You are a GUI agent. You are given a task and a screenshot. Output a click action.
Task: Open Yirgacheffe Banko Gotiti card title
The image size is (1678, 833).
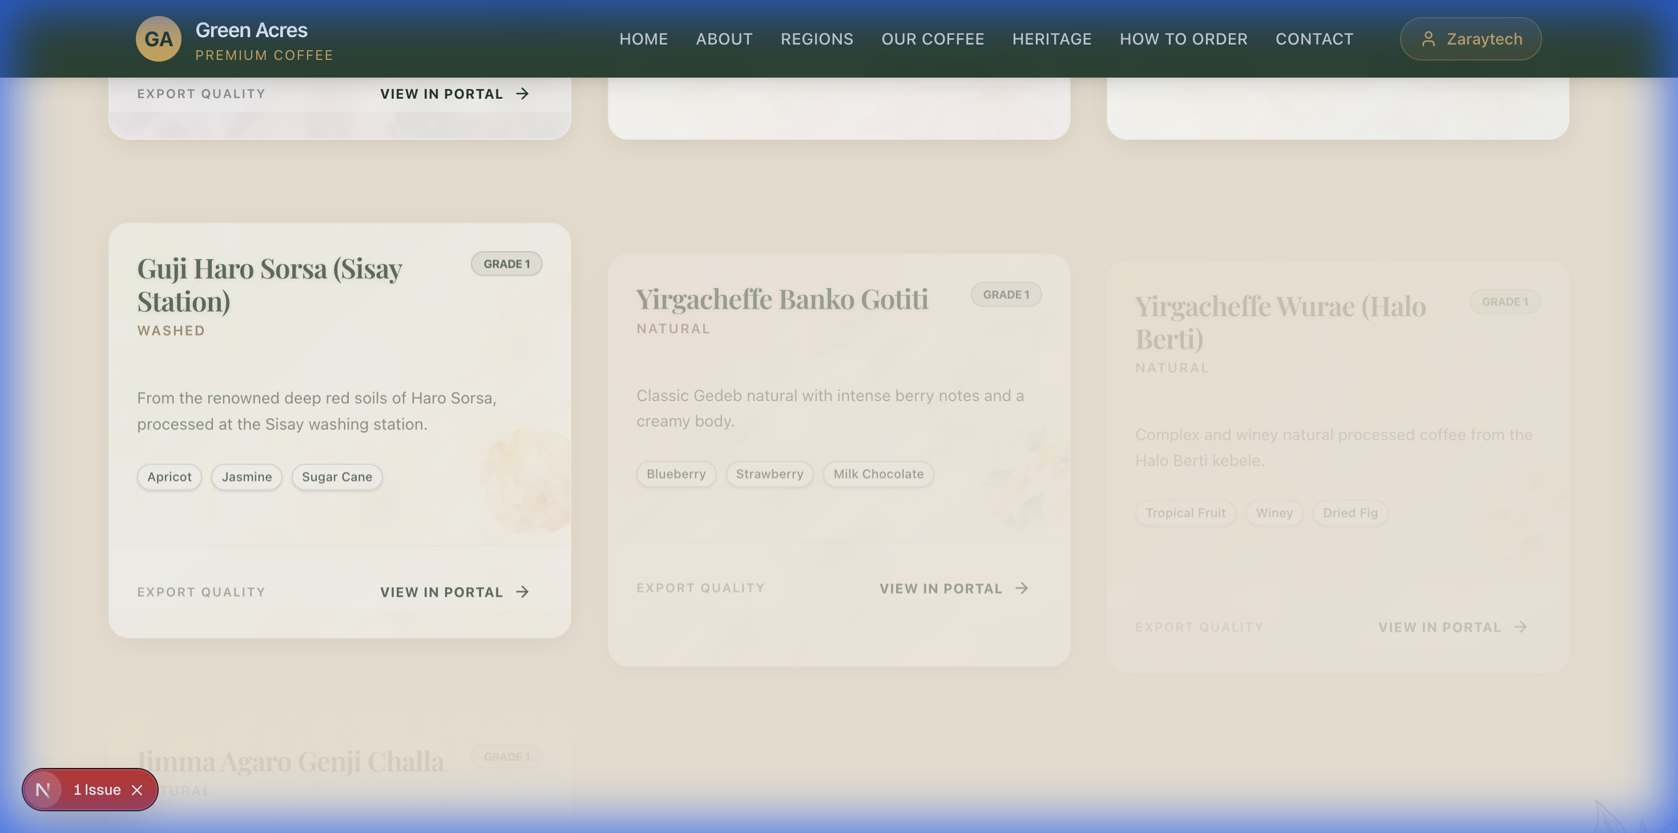[782, 299]
